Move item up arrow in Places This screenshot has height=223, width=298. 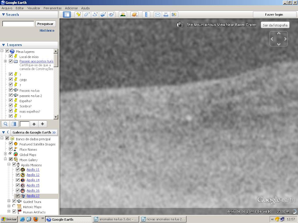[x=34, y=124]
